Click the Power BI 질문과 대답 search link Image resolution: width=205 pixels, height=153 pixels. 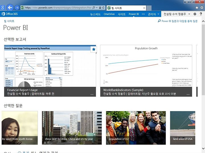tap(178, 21)
